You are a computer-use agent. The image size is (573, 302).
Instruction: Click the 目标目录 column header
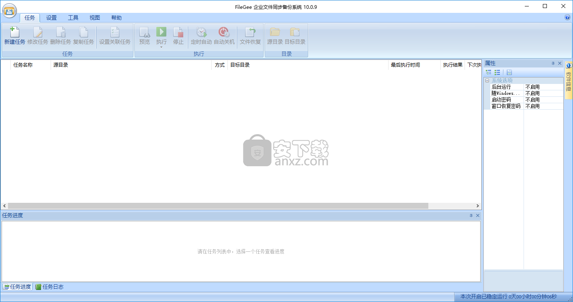[308, 65]
